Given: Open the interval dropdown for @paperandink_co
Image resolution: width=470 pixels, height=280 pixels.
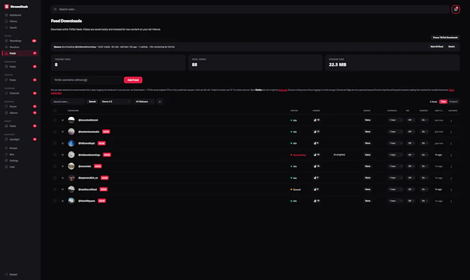Looking at the screenshot, I should click(x=395, y=178).
